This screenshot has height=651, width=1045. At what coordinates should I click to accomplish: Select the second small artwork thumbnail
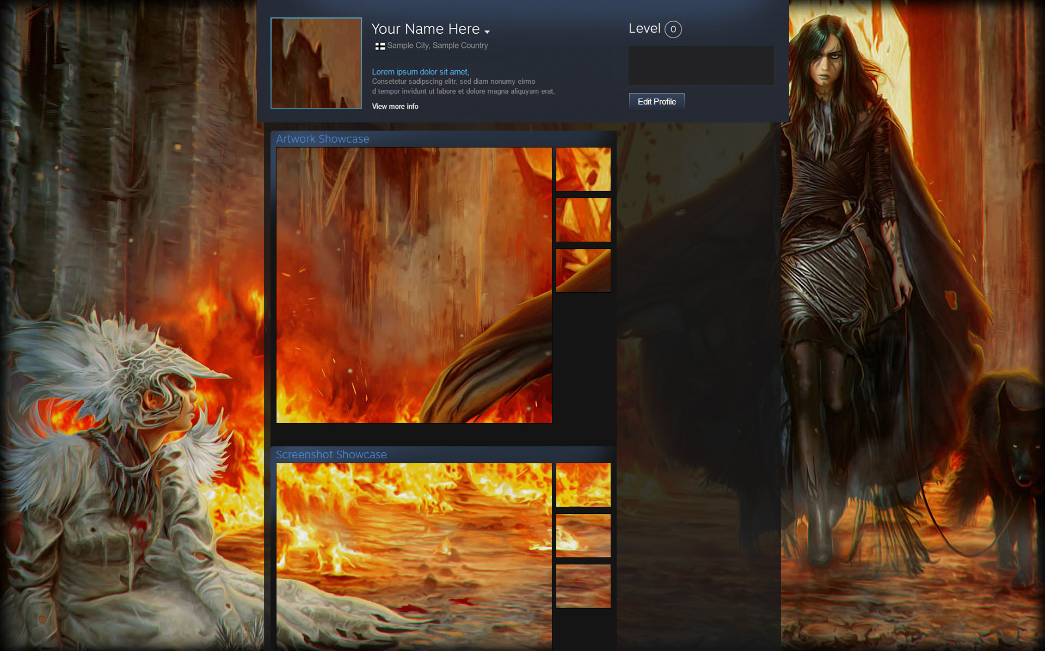coord(583,220)
